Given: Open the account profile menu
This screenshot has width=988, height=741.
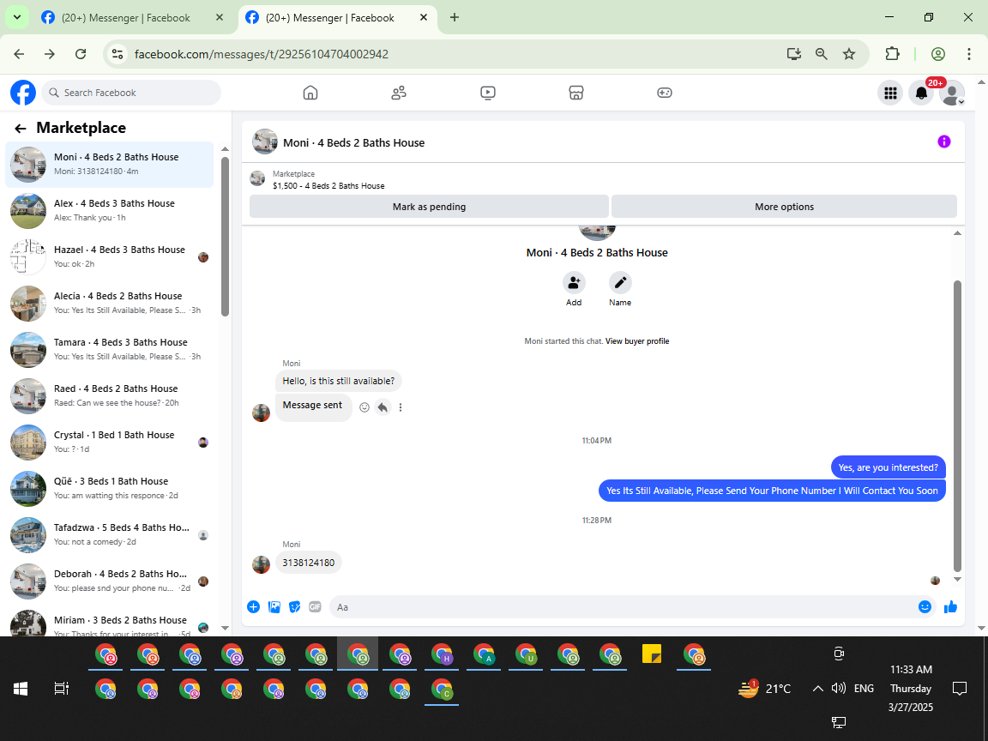Looking at the screenshot, I should click(x=952, y=93).
